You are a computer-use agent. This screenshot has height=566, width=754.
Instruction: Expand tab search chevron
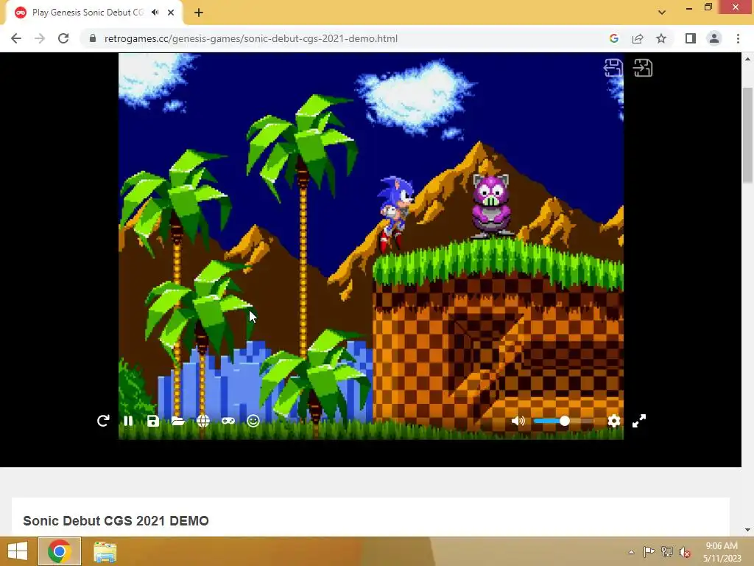pos(662,13)
